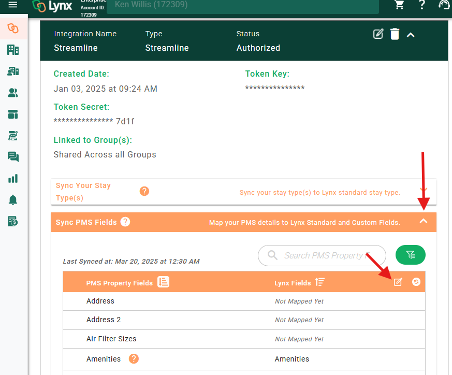Open the building with people sidebar icon
The image size is (452, 375).
13,71
